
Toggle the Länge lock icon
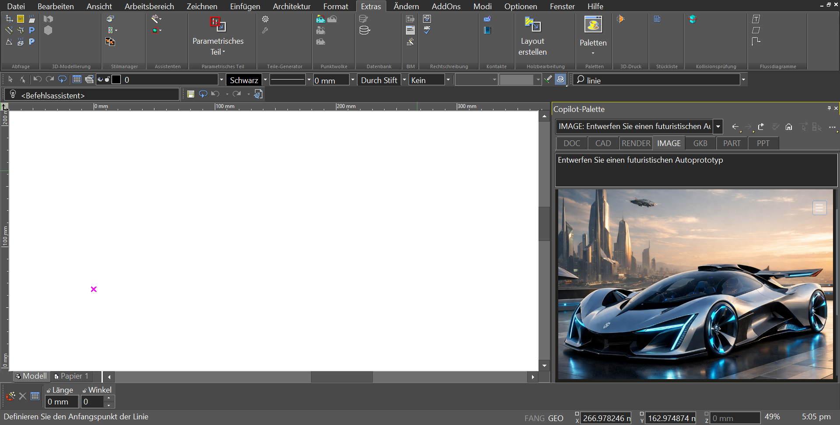coord(49,390)
